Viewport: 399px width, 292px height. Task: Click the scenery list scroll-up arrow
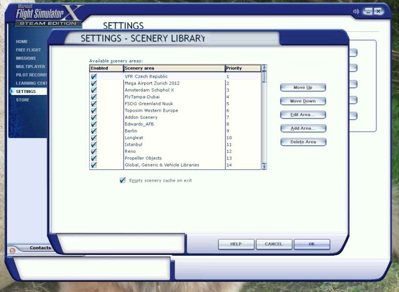coord(264,68)
